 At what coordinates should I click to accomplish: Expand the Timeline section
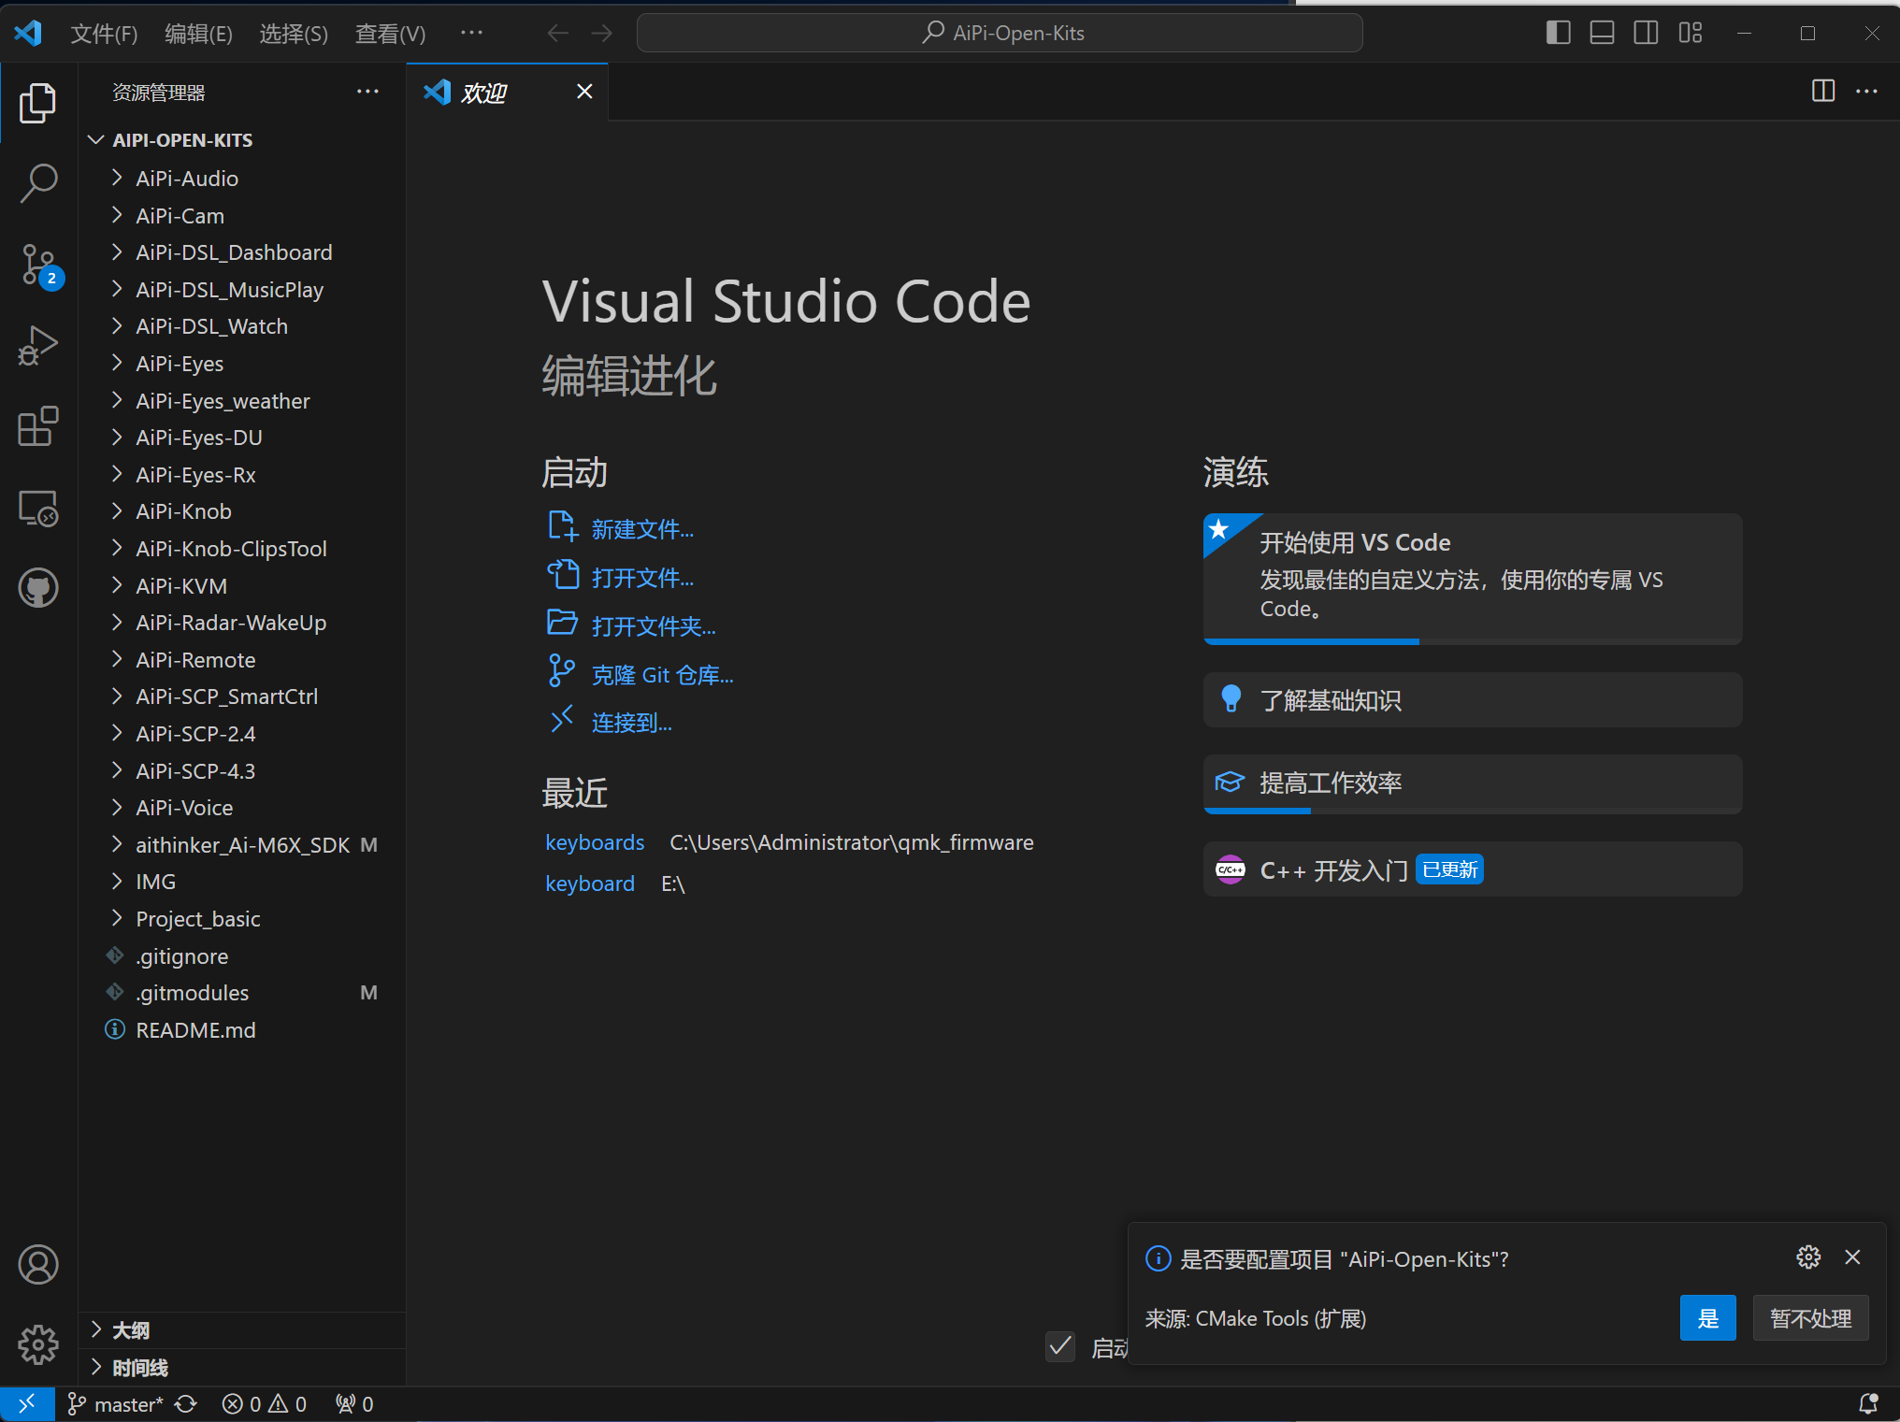tap(242, 1368)
